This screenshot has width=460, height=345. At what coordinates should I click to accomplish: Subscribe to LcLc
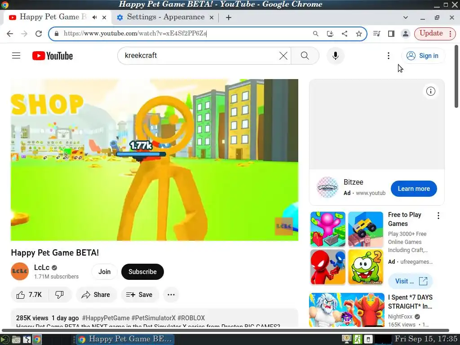click(142, 272)
